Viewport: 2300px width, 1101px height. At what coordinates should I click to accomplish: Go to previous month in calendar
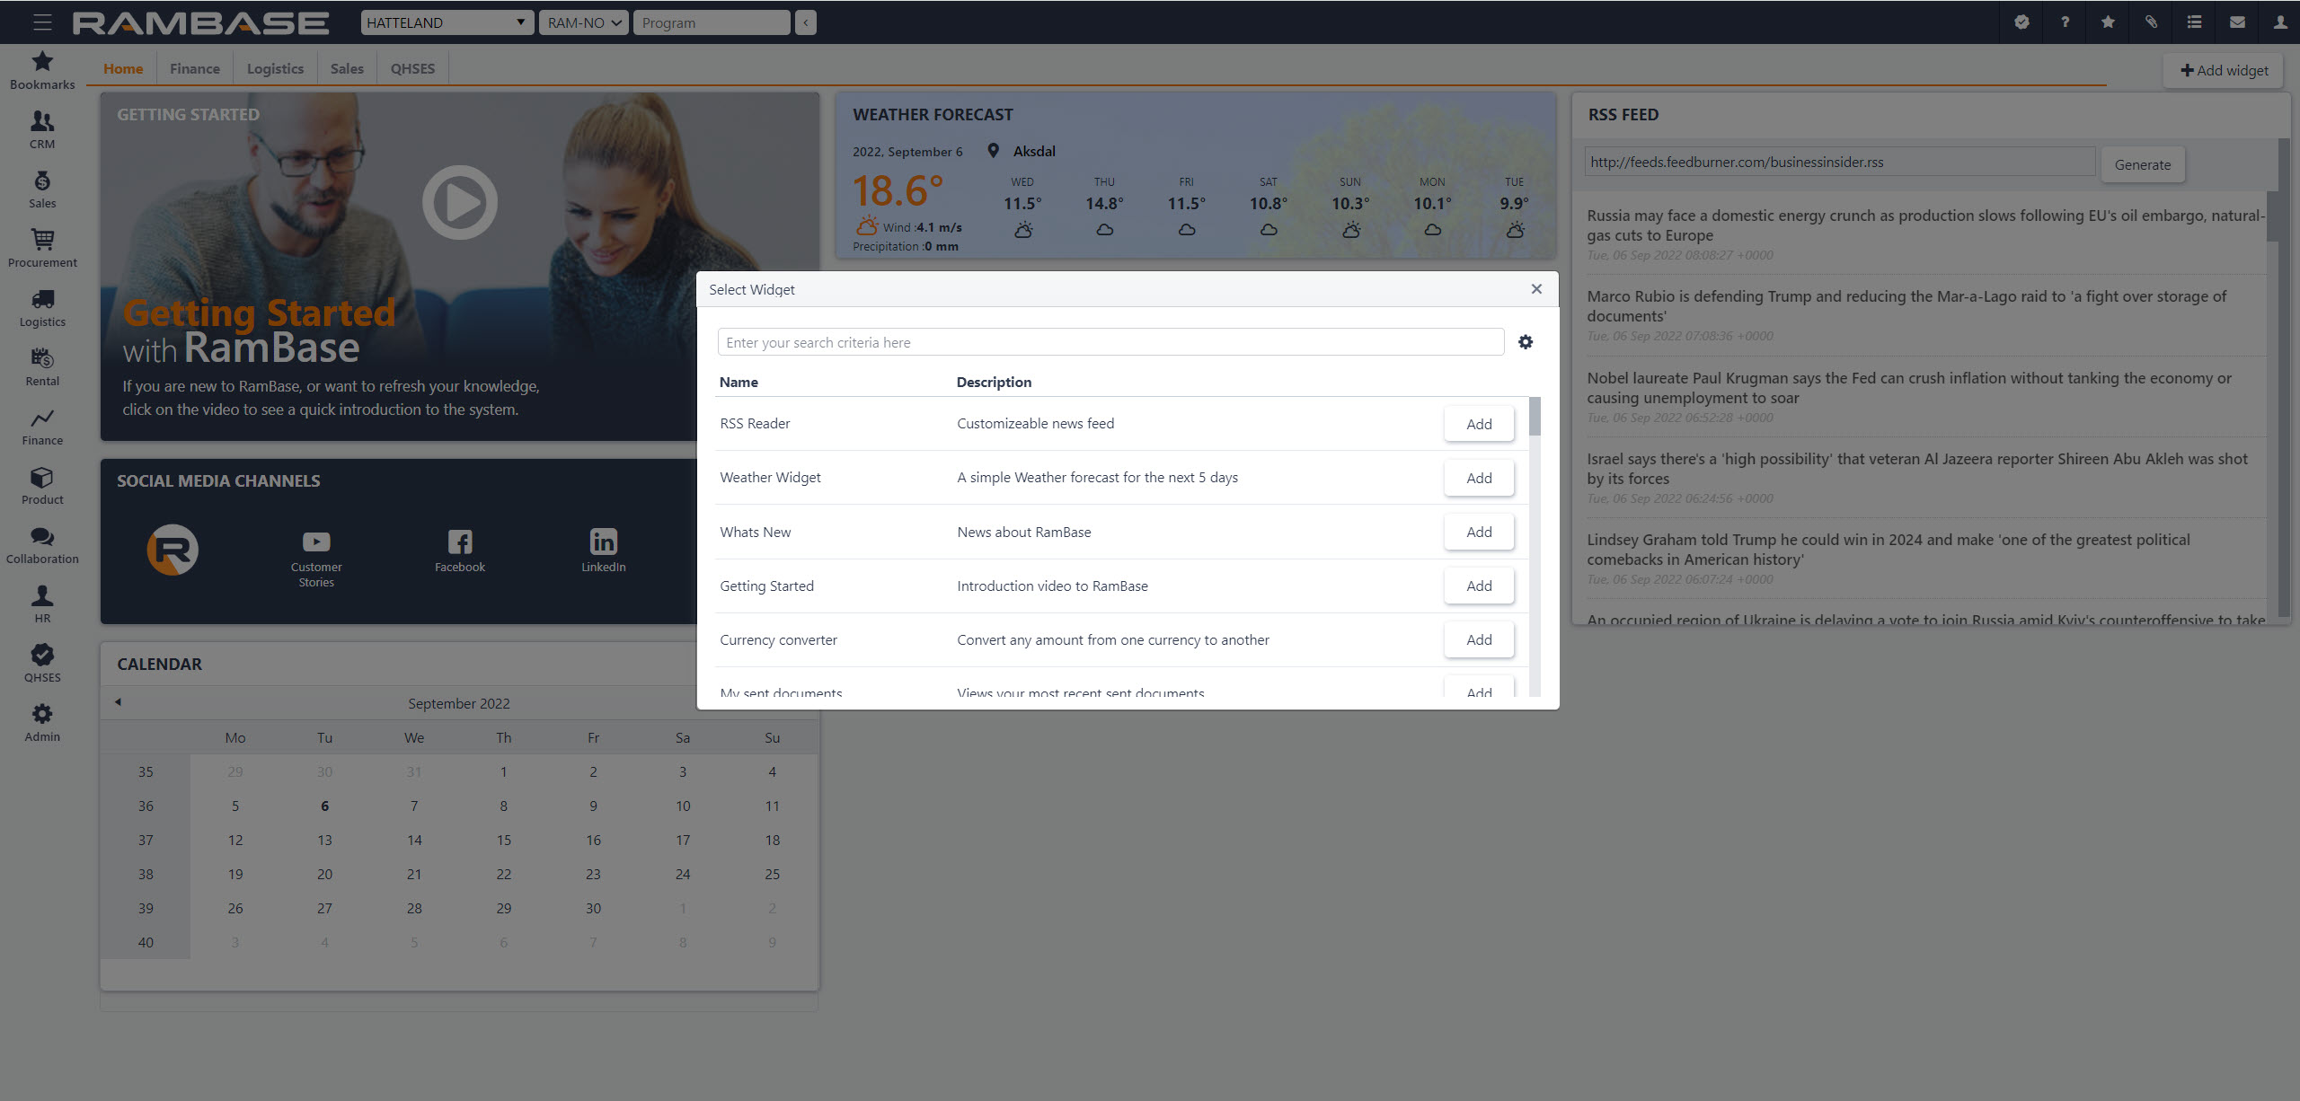click(x=117, y=702)
